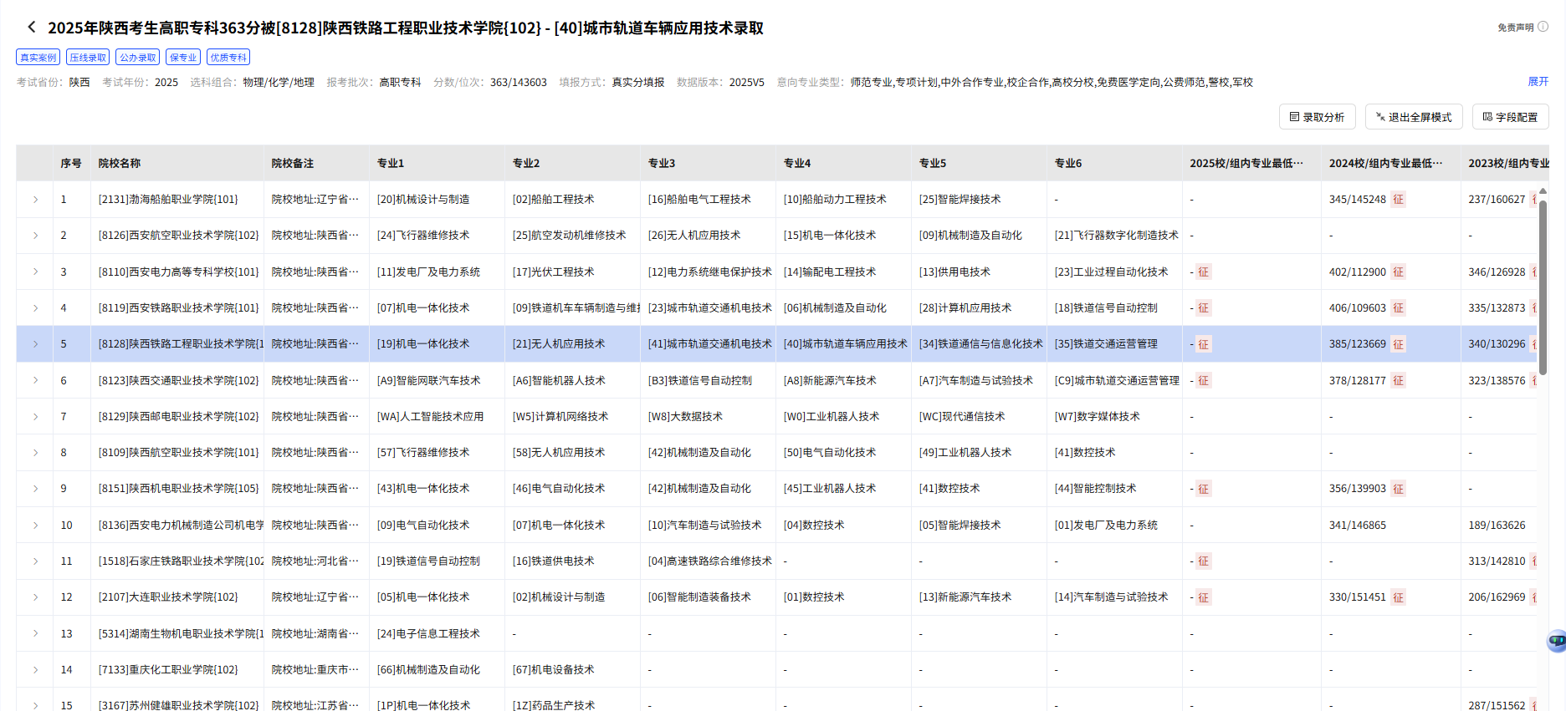Click the 征 badge next to 402/112900
The image size is (1566, 711).
click(1398, 272)
